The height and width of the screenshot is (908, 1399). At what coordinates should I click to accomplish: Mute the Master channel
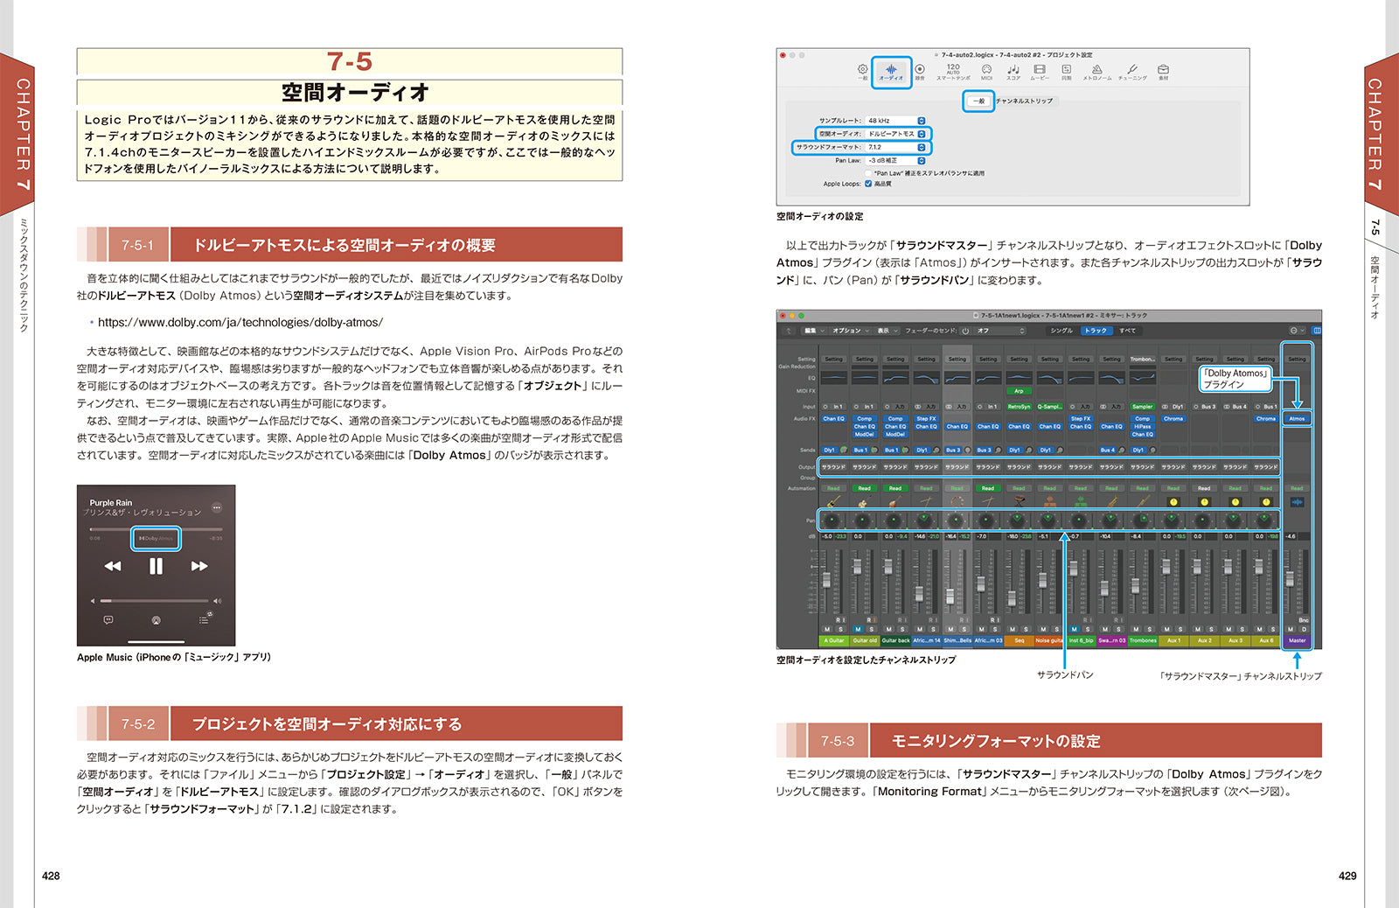[1291, 629]
